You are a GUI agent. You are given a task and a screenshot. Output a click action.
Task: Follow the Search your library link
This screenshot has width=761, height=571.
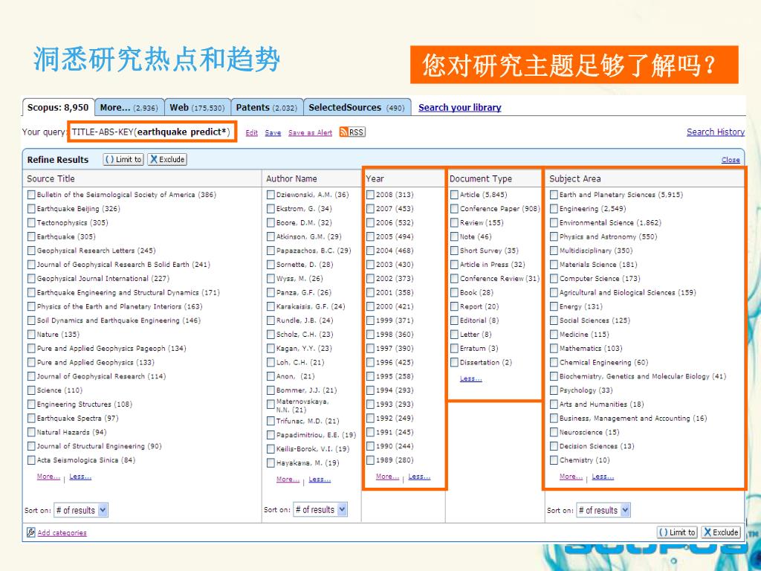[x=459, y=107]
